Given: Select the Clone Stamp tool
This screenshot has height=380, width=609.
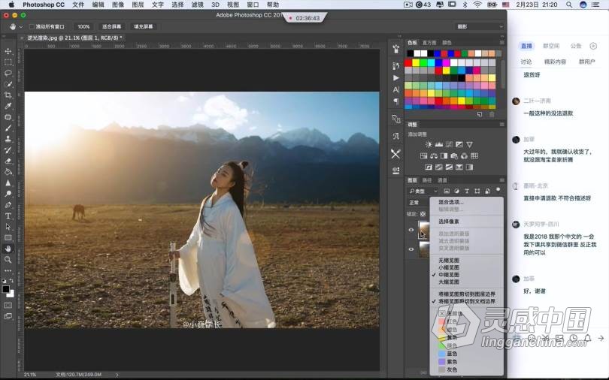Looking at the screenshot, I should (x=8, y=139).
